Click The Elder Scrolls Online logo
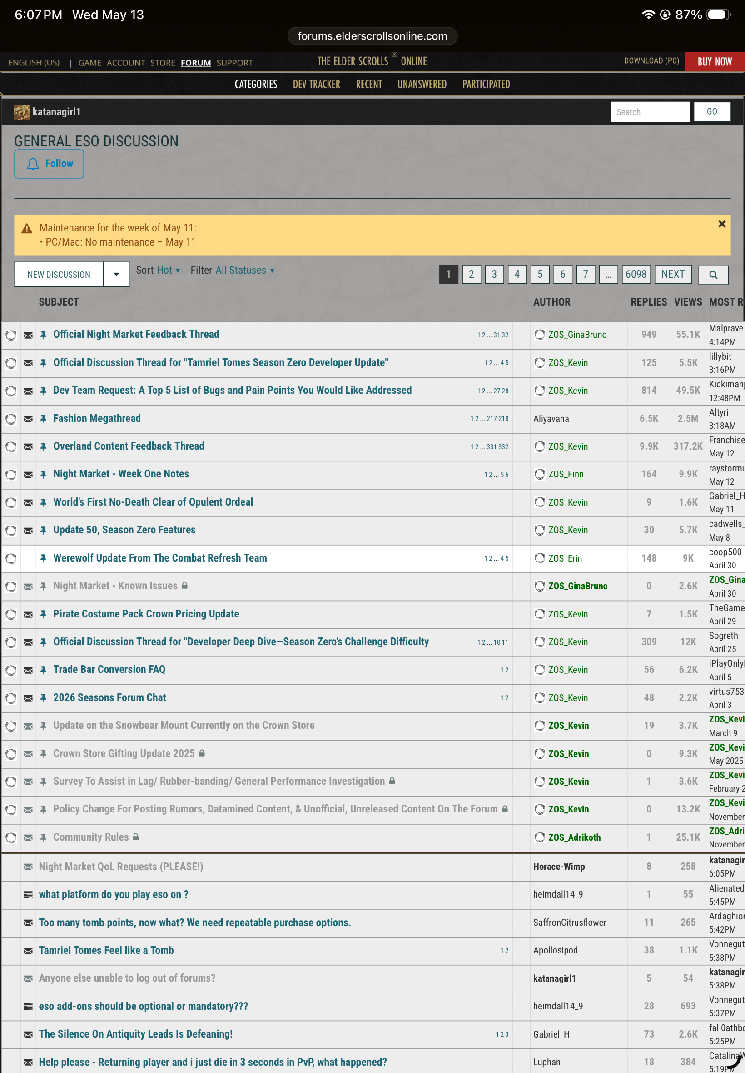 click(x=372, y=61)
